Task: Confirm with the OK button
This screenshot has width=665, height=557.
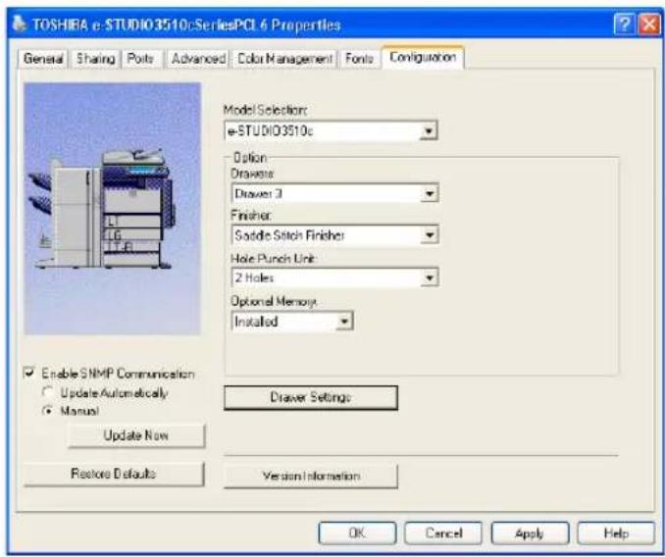Action: coord(358,532)
